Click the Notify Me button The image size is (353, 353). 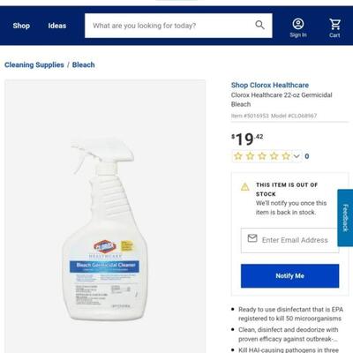(289, 276)
